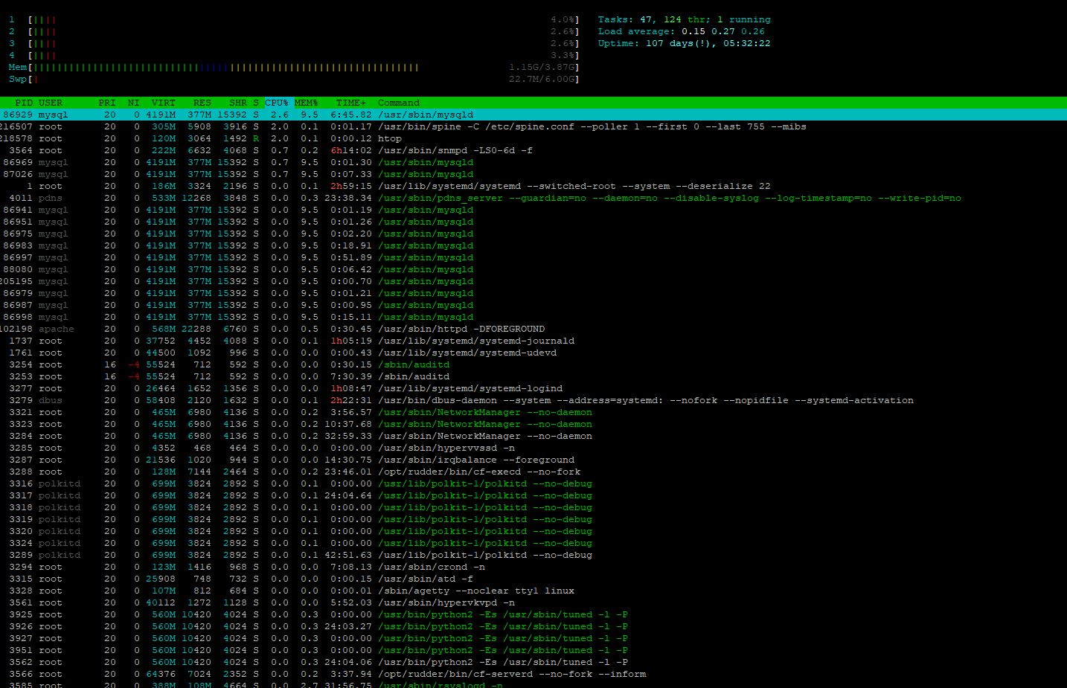
Task: Click the 1.15G/3.87G memory value
Action: click(541, 67)
